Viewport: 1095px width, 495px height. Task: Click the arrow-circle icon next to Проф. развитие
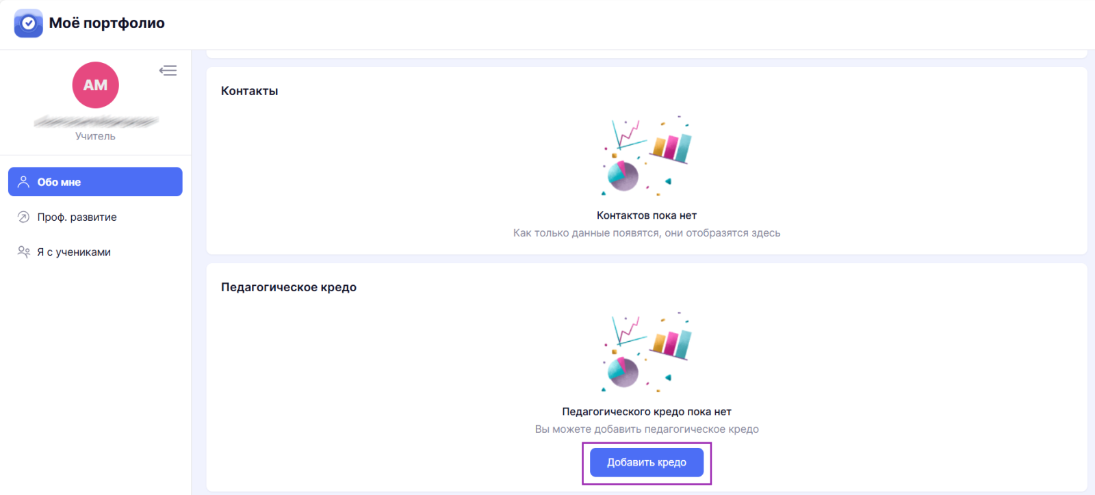[x=23, y=217]
